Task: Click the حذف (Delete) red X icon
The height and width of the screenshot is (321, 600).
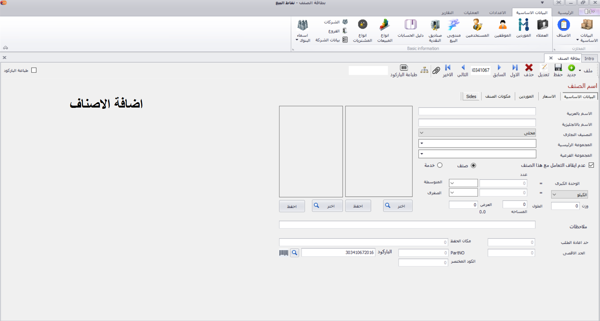Action: click(529, 68)
